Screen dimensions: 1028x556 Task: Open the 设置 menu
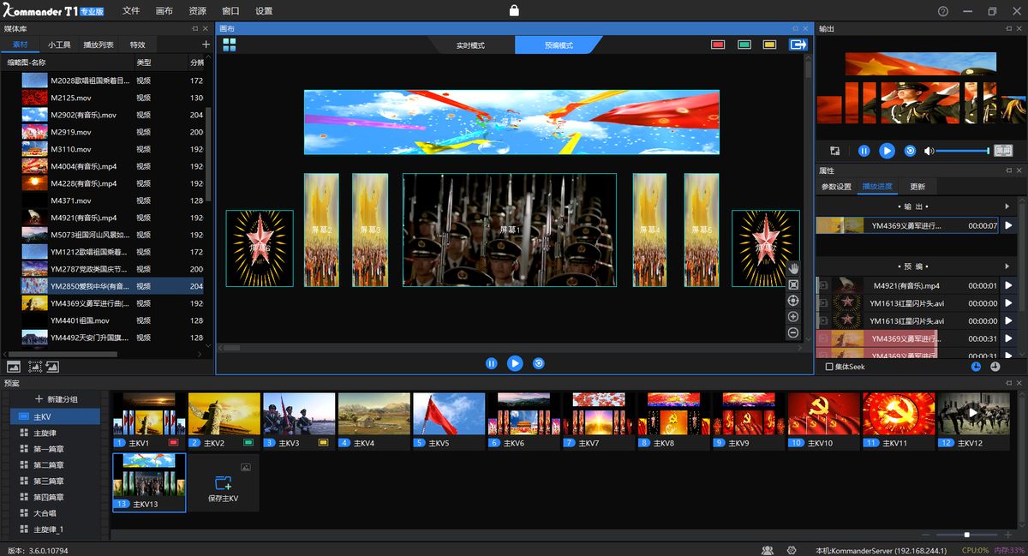(x=263, y=11)
